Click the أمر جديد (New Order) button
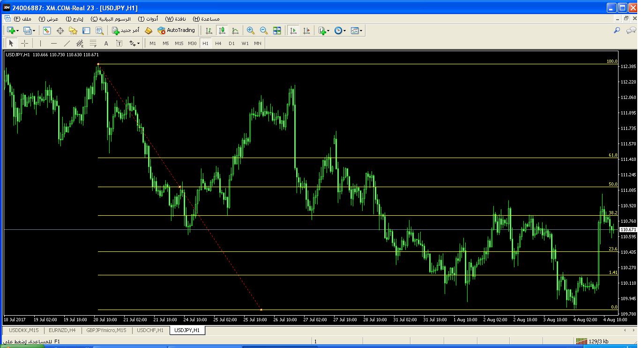641x348 pixels. pyautogui.click(x=125, y=30)
